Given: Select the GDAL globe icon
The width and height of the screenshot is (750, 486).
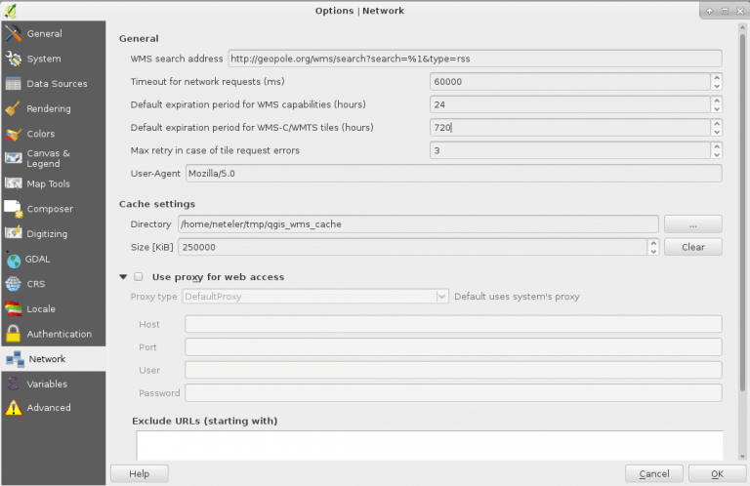Looking at the screenshot, I should tap(13, 260).
